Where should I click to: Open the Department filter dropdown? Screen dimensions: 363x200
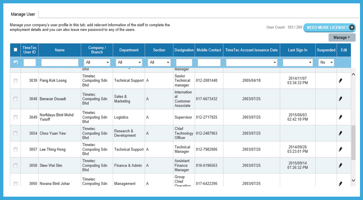[129, 62]
